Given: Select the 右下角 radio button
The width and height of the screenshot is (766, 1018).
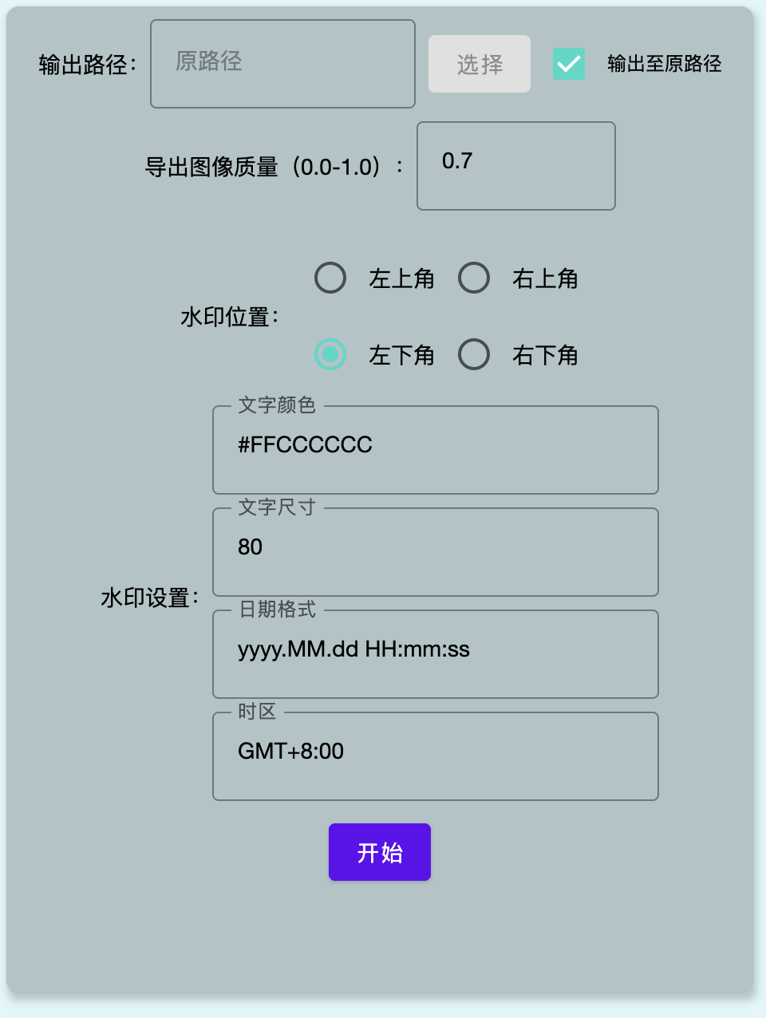Looking at the screenshot, I should click(474, 354).
